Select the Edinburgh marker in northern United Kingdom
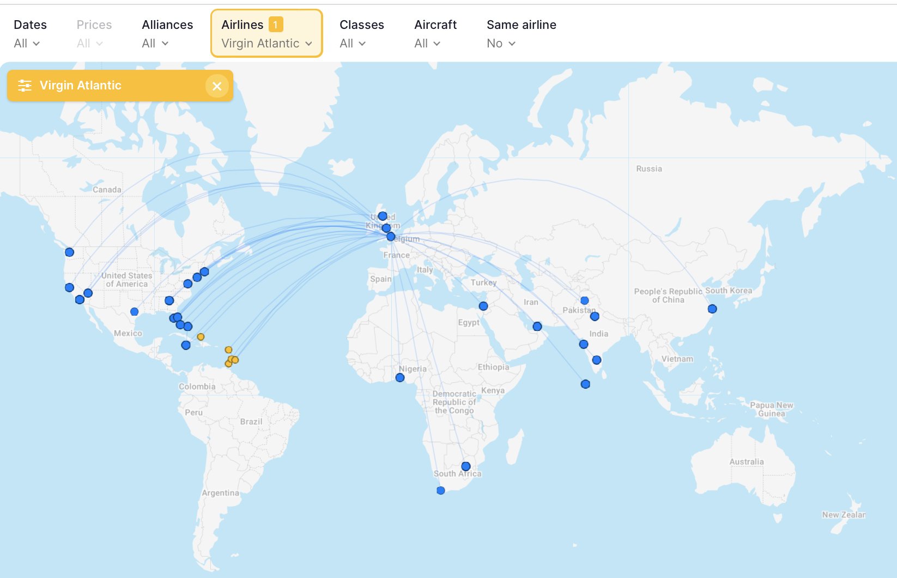This screenshot has width=897, height=578. [x=383, y=216]
